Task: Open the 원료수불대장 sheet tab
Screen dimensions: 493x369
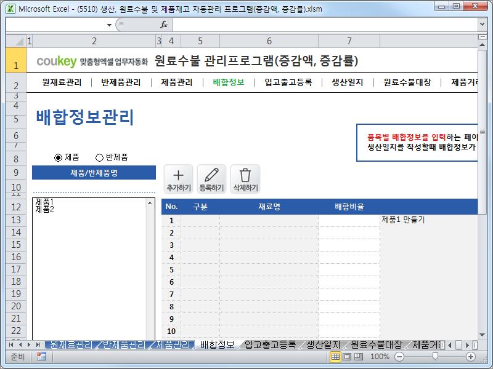Action: pos(377,344)
